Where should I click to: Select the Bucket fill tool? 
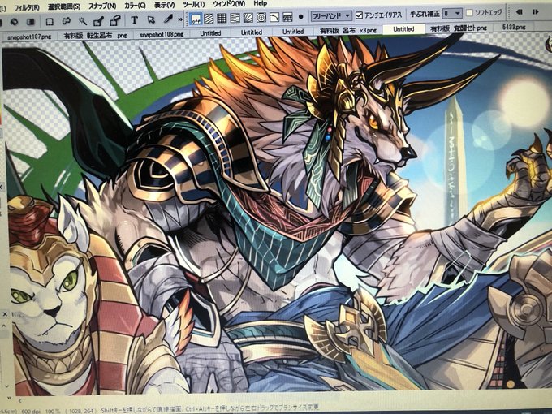pyautogui.click(x=15, y=22)
